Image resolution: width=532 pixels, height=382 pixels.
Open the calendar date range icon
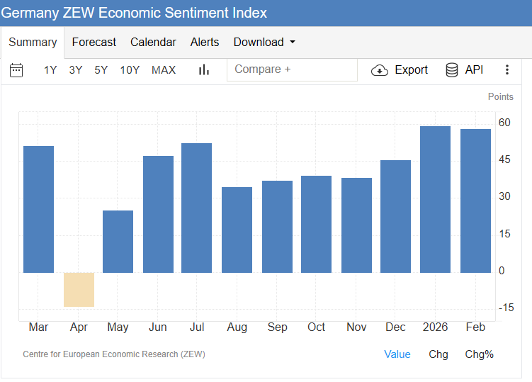click(16, 69)
